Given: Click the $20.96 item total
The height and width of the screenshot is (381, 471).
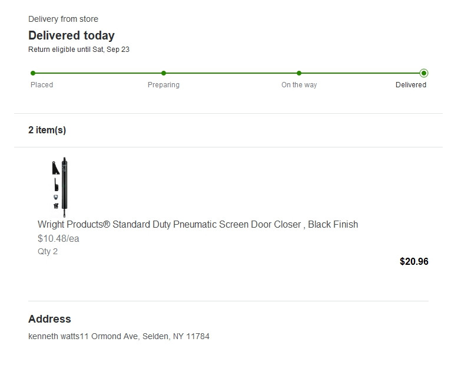Looking at the screenshot, I should tap(414, 261).
